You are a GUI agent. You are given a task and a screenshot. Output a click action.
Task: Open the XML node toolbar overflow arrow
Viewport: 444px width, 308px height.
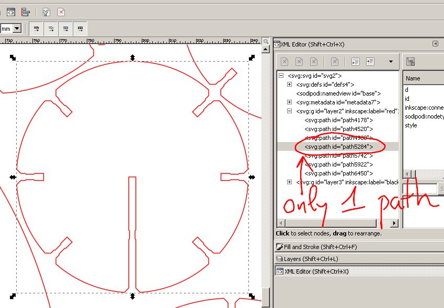(x=391, y=61)
